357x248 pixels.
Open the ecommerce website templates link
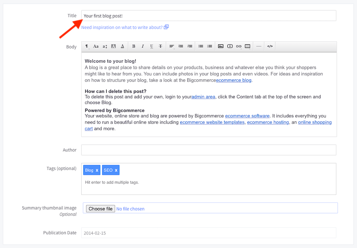tap(212, 122)
